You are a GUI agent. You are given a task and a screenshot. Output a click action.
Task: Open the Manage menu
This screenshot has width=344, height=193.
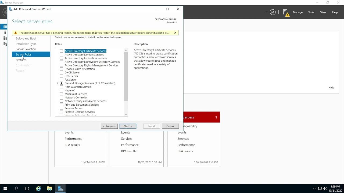point(298,12)
